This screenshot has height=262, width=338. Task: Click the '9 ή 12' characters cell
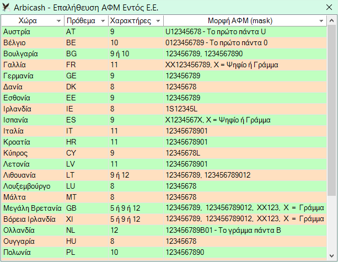coord(136,175)
